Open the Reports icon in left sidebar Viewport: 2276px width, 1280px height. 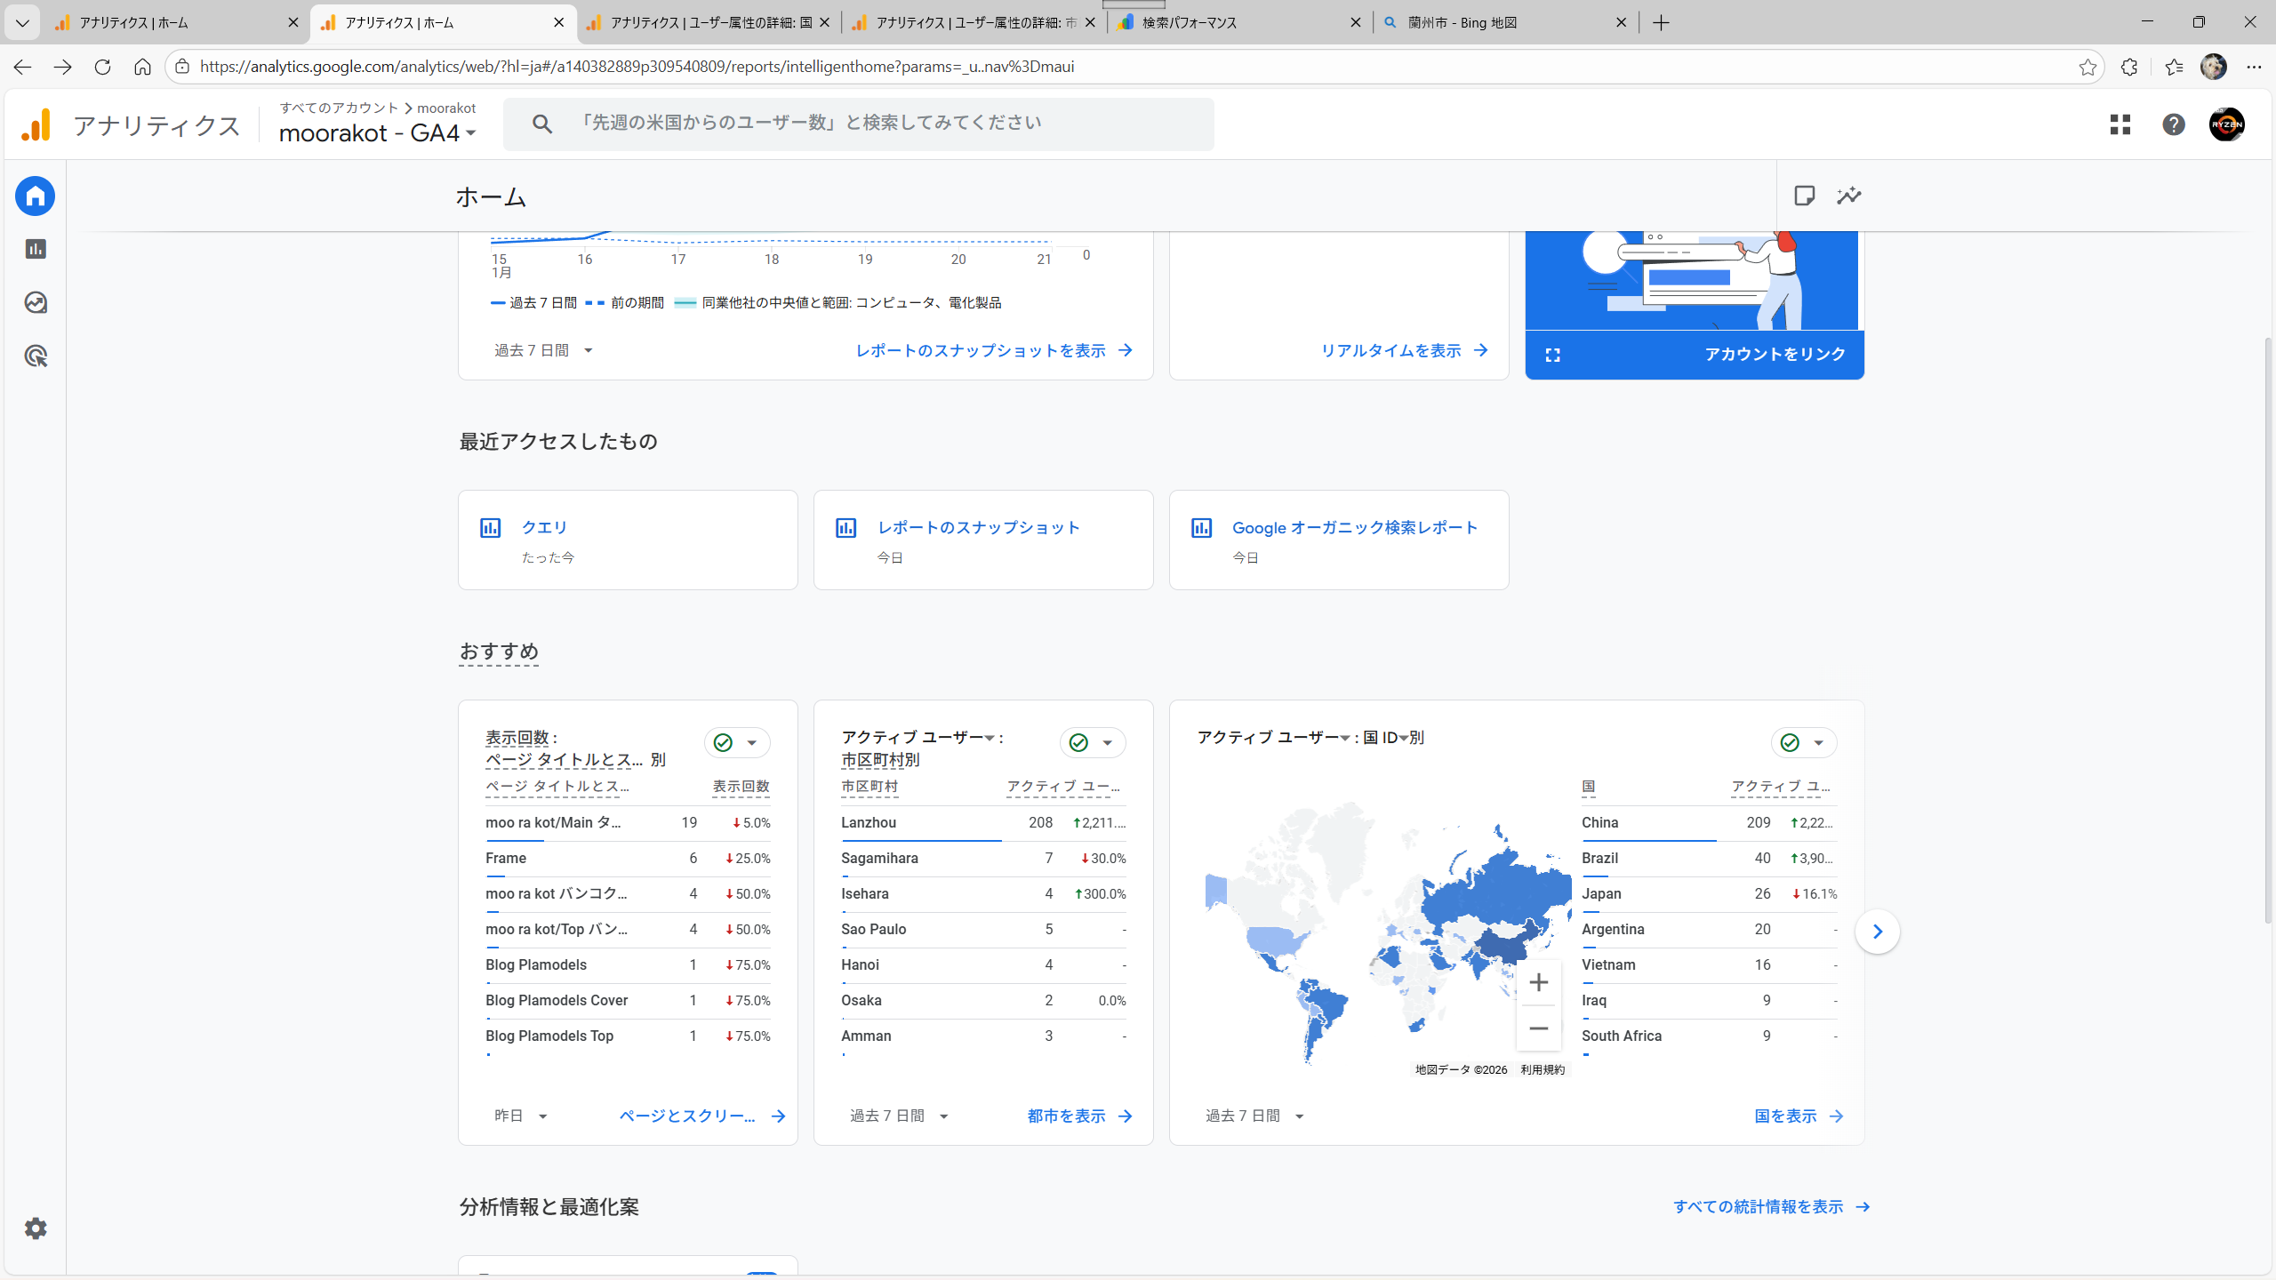click(x=36, y=249)
